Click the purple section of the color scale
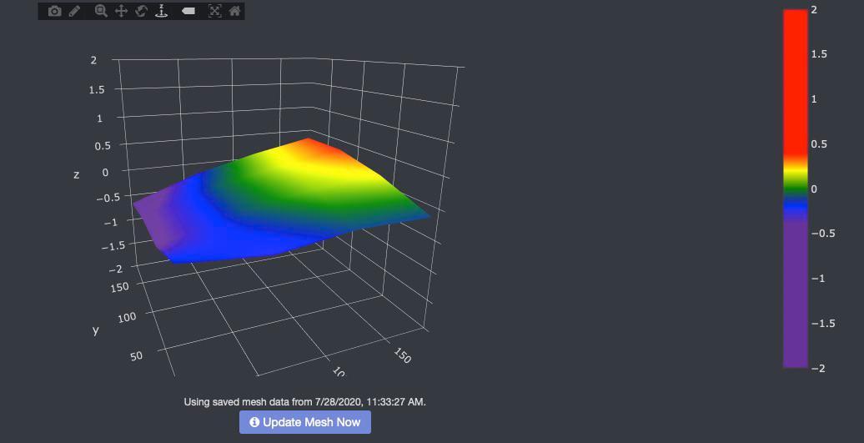 (x=796, y=292)
